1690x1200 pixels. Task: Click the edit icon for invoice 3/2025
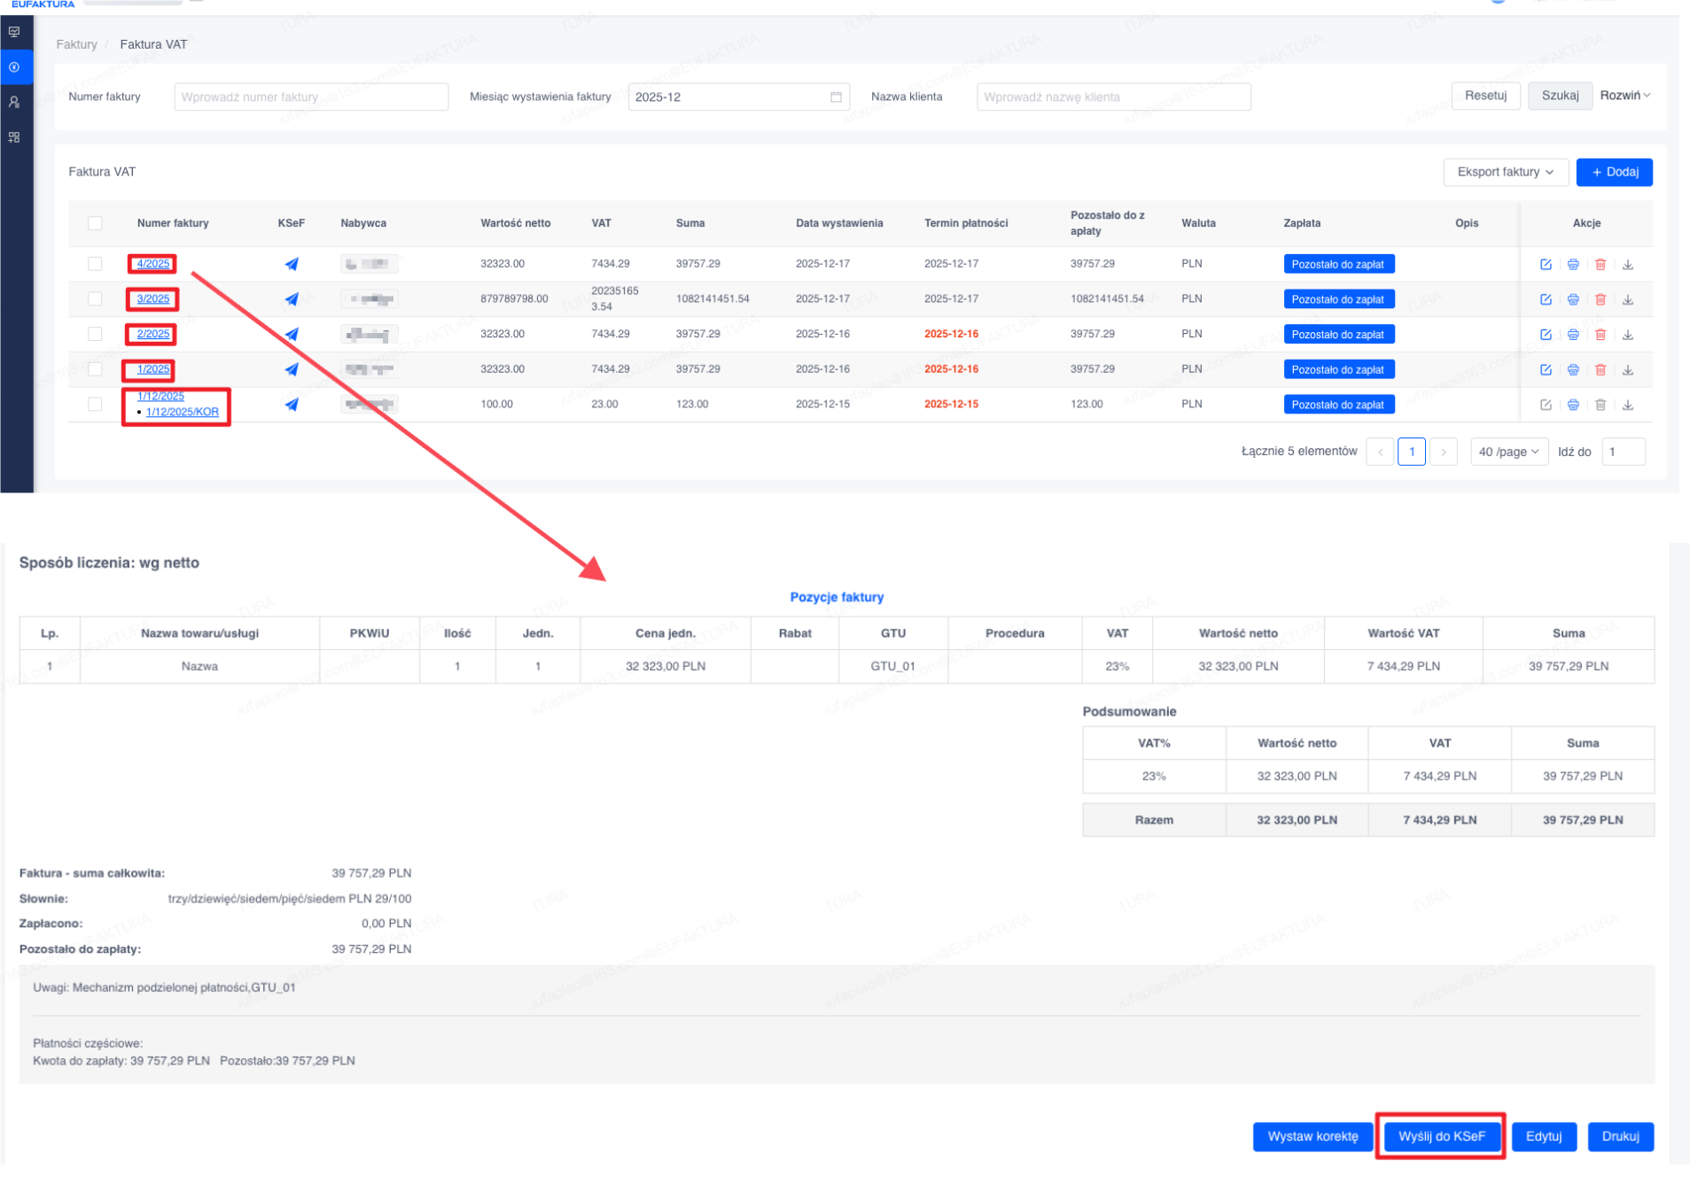[x=1546, y=299]
